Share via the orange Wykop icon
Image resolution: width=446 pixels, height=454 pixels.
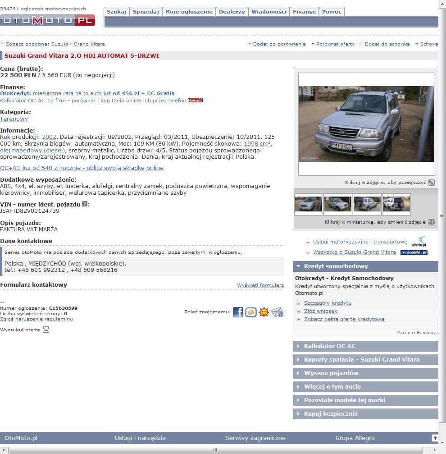coord(251,312)
